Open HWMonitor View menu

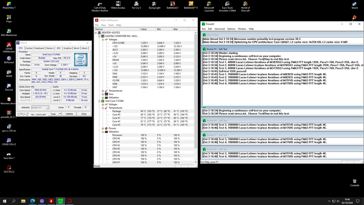[103, 25]
